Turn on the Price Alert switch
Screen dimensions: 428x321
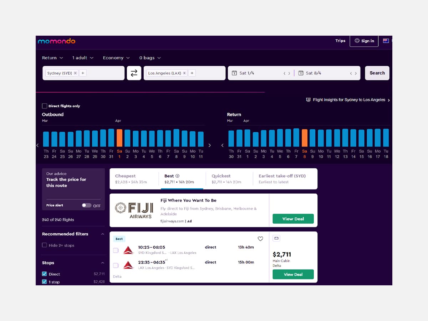[87, 205]
